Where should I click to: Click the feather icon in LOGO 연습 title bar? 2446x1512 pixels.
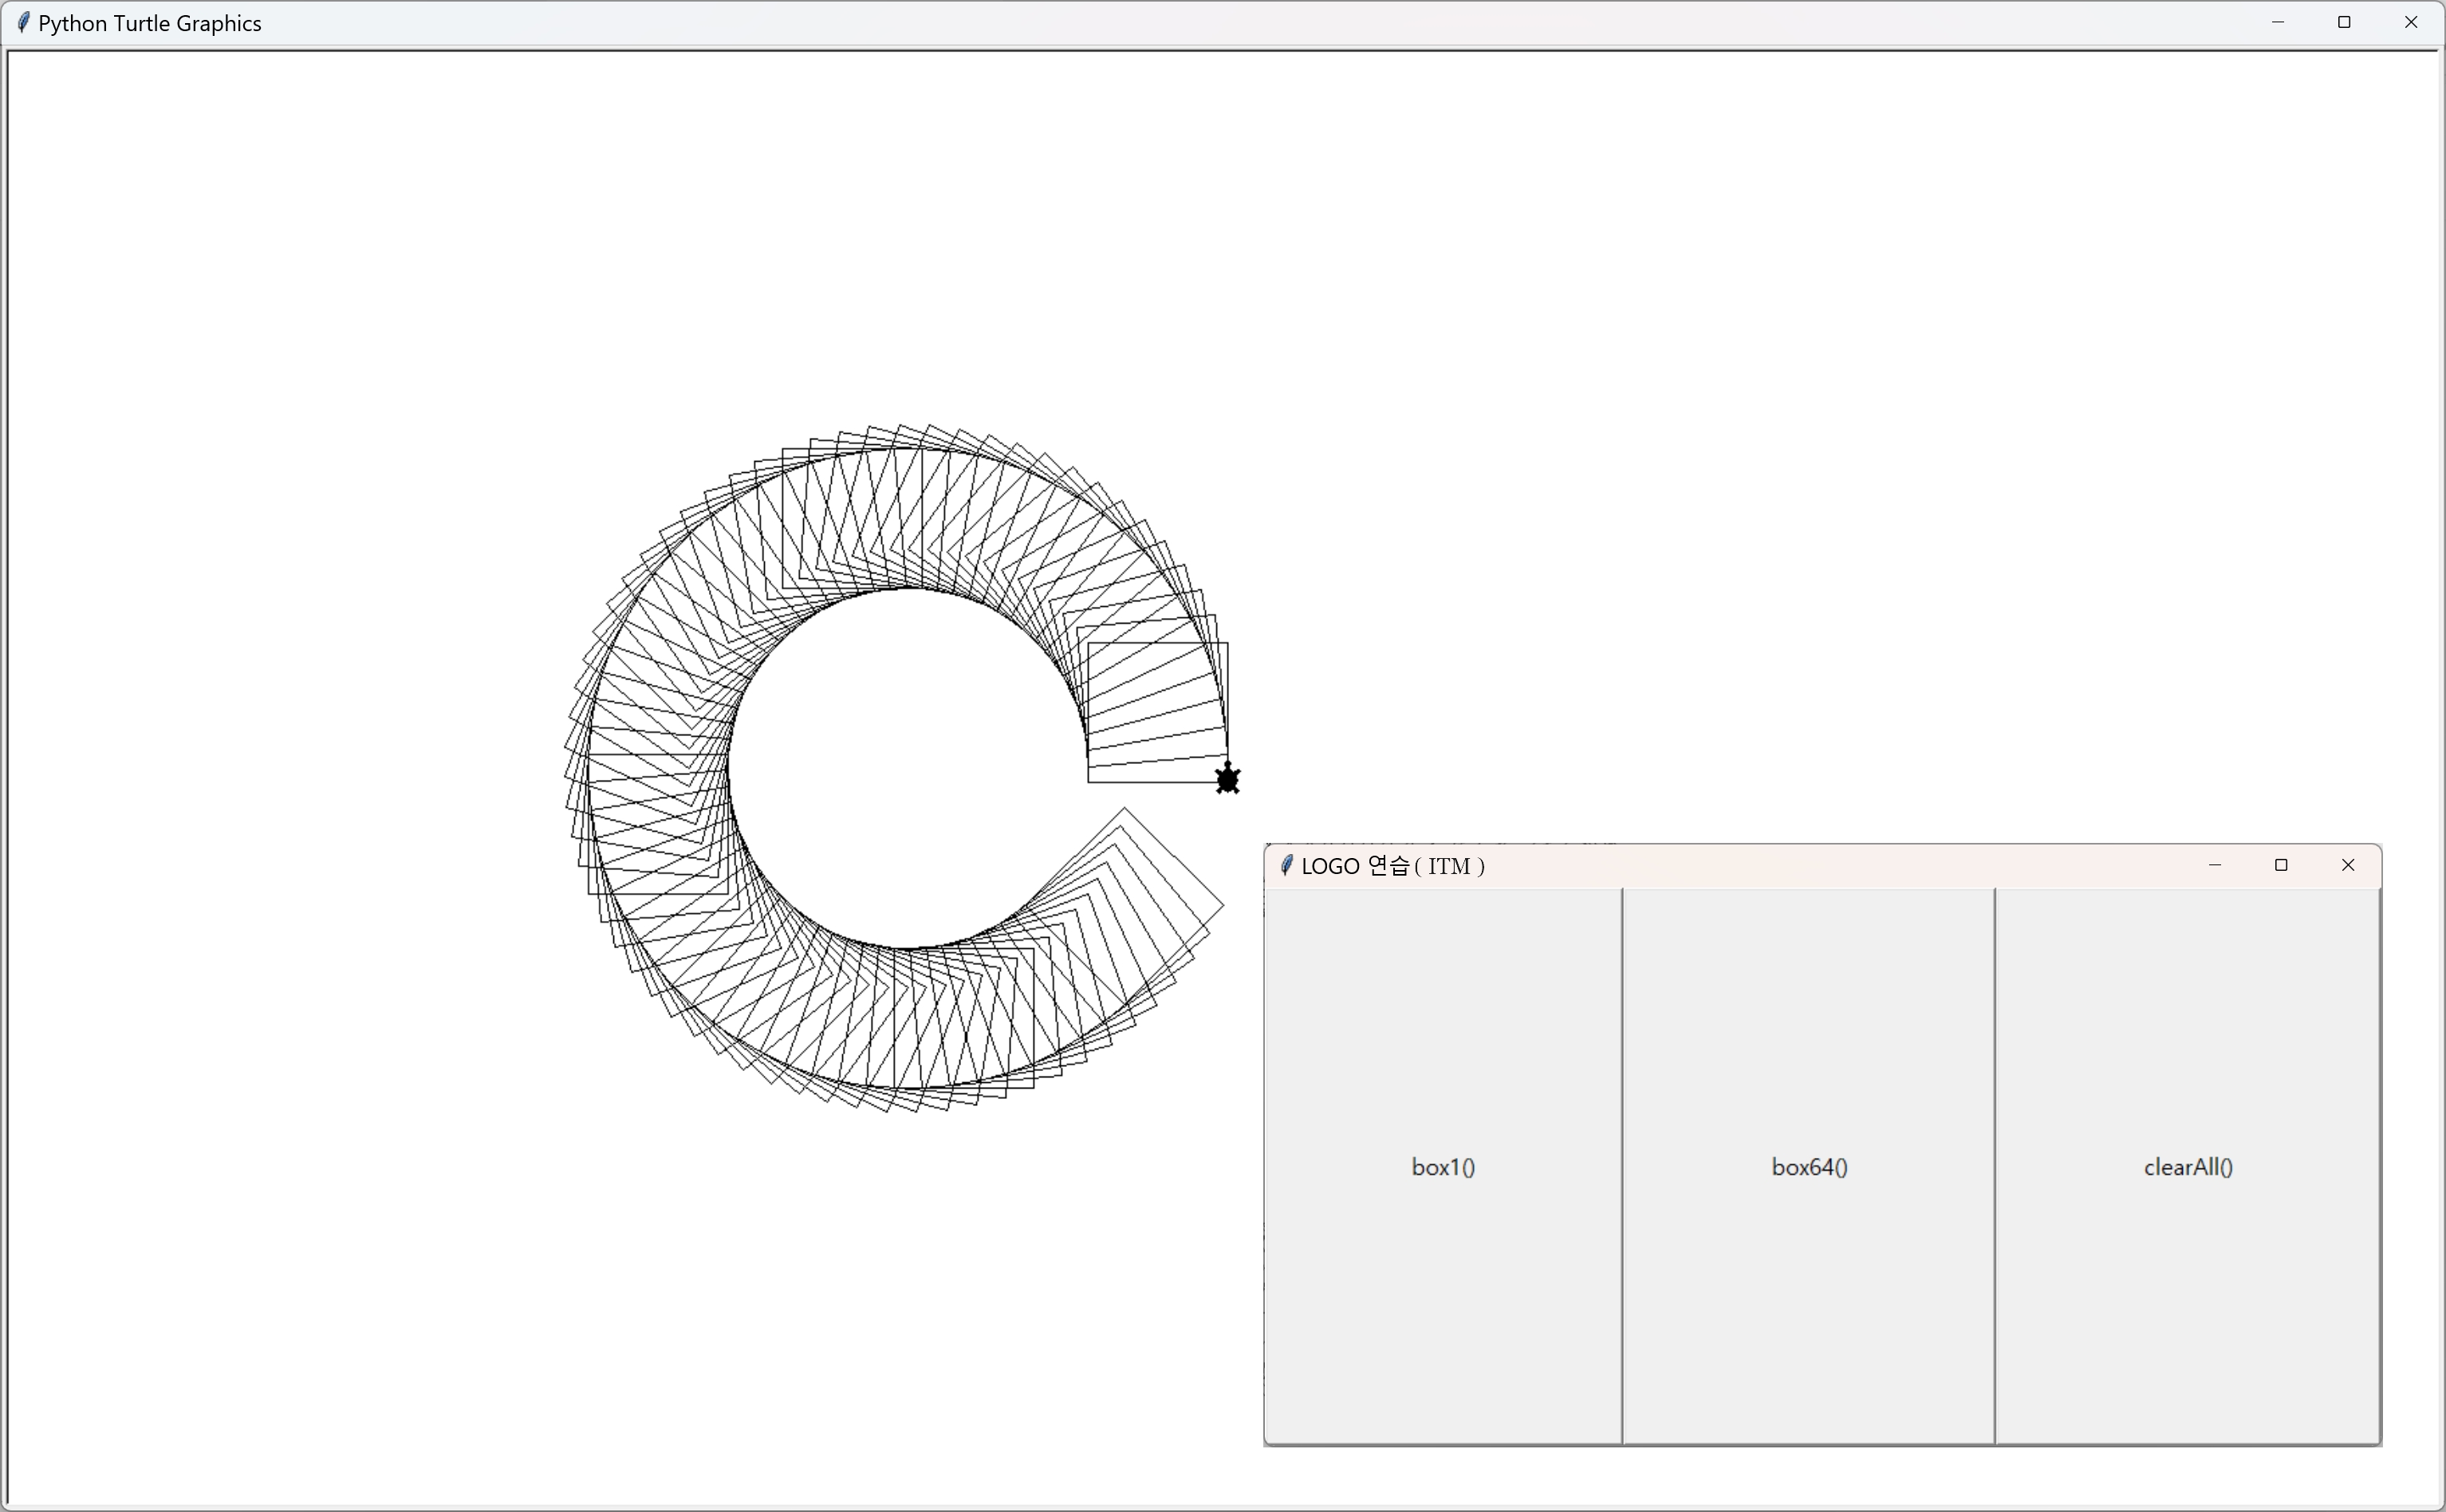(1287, 865)
